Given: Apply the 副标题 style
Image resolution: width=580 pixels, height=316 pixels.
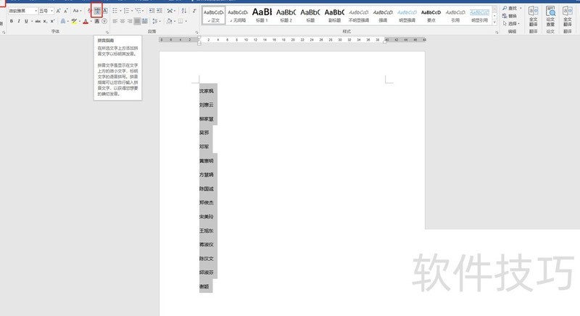Looking at the screenshot, I should point(334,16).
